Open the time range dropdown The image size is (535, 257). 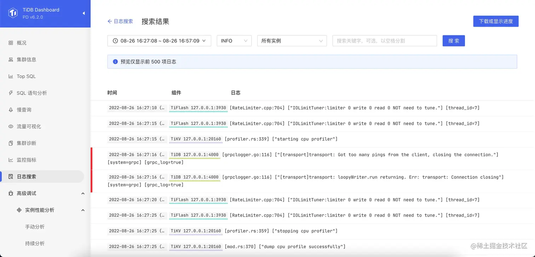pos(159,41)
